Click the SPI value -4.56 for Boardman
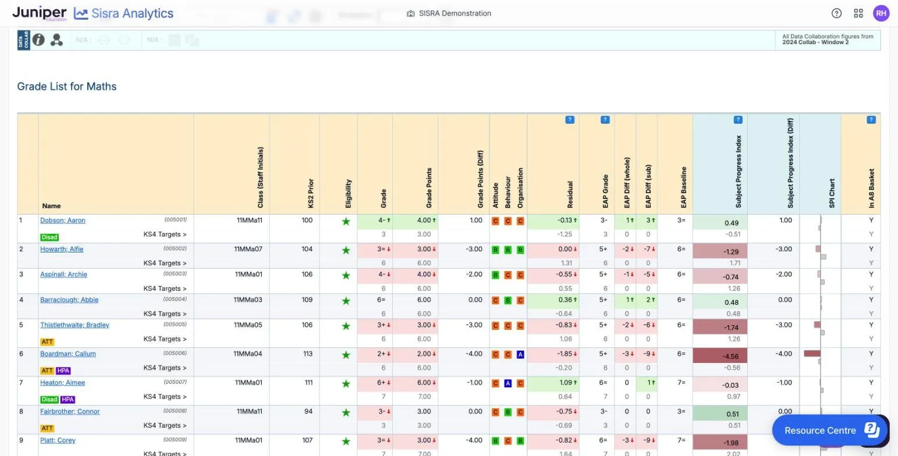Screen dimensions: 898x456 click(720, 356)
